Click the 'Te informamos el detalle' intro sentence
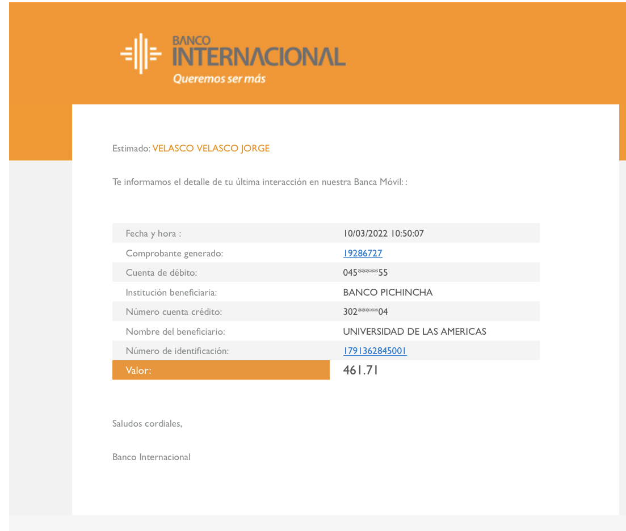This screenshot has width=626, height=531. (x=259, y=182)
